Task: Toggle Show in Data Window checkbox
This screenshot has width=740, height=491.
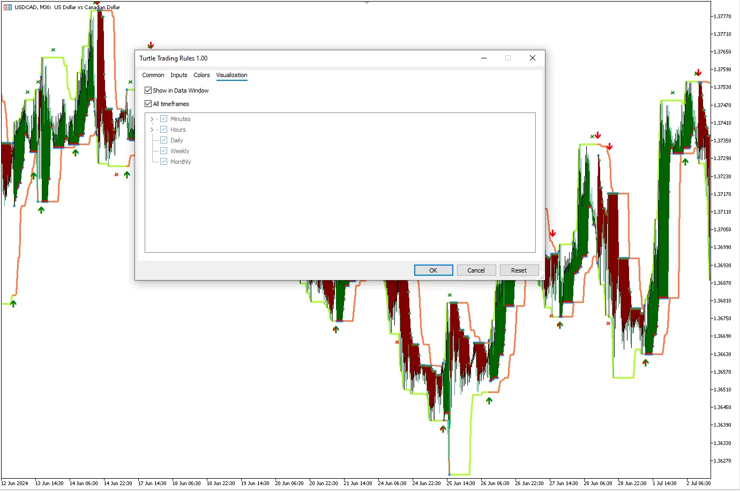Action: [x=148, y=90]
